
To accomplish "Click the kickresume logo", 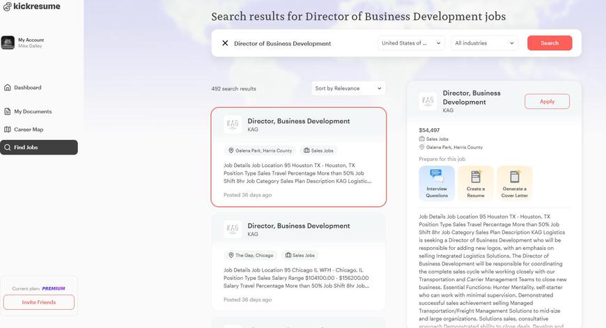I will (x=31, y=6).
